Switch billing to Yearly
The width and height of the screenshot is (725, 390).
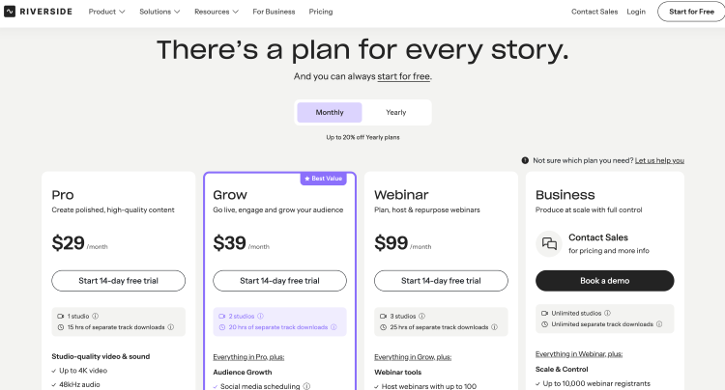pyautogui.click(x=395, y=112)
